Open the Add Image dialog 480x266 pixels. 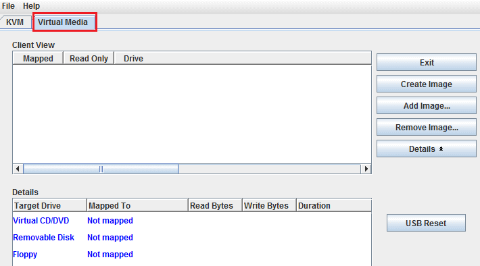point(427,105)
